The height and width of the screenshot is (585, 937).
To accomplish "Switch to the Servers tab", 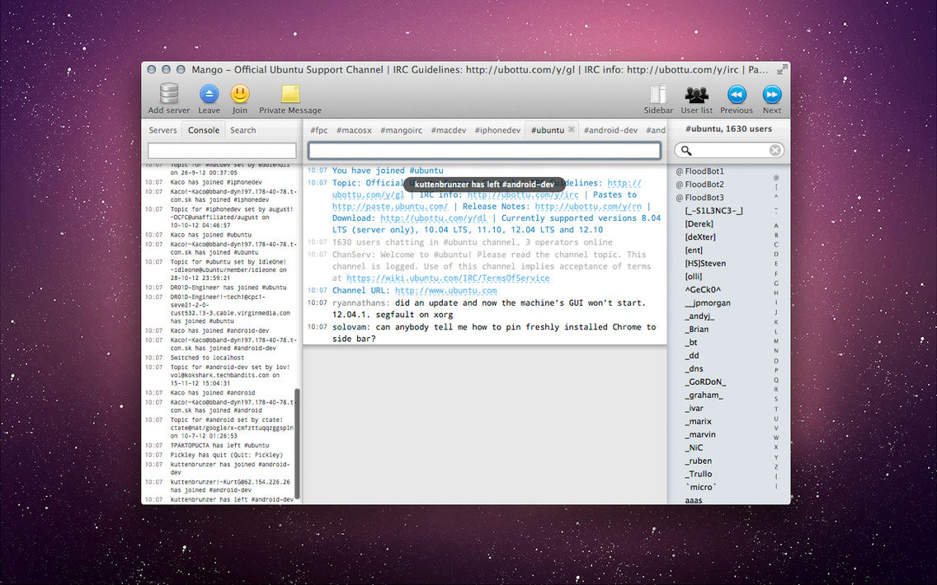I will pos(162,130).
